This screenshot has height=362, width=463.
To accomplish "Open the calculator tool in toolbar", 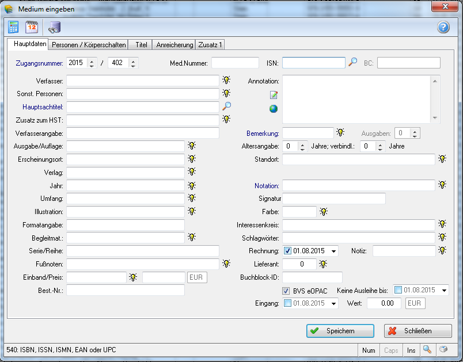I will tap(13, 26).
